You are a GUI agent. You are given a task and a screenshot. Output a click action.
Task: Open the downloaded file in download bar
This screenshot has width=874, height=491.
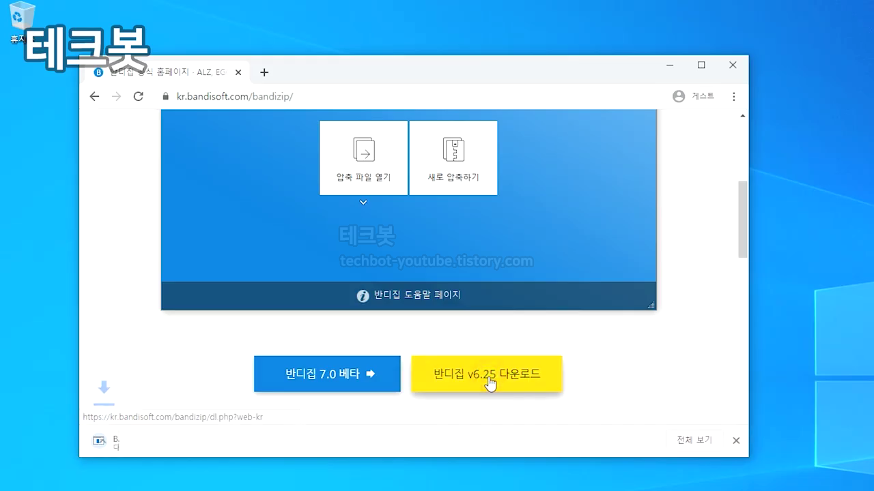point(107,441)
